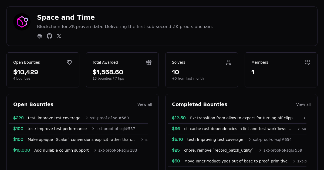Click chevron beside Add nullable column support
The height and width of the screenshot is (170, 324).
coord(95,150)
